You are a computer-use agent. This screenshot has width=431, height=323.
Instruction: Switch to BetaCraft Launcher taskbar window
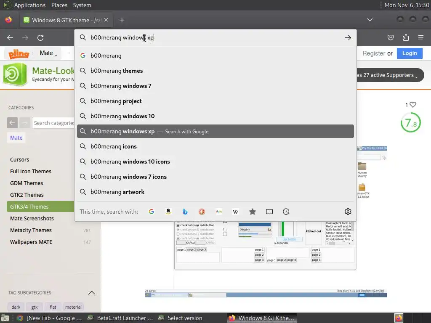[x=120, y=318]
